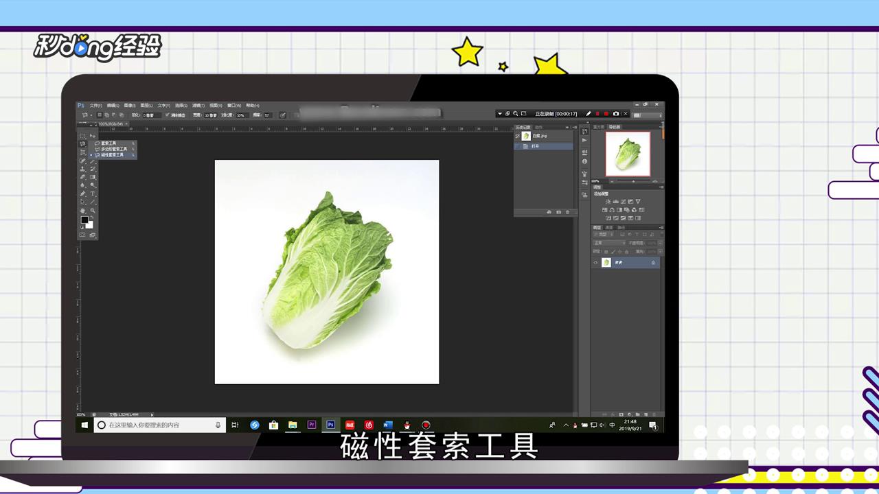The width and height of the screenshot is (879, 494).
Task: Select the Hand tool in toolbox
Action: (82, 211)
